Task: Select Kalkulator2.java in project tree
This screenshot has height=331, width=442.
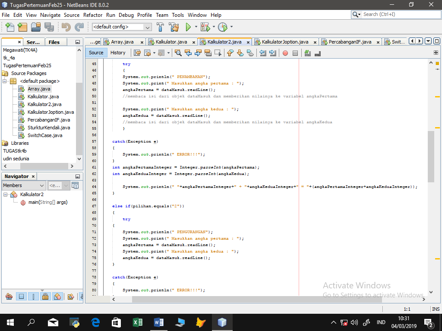Action: click(44, 104)
